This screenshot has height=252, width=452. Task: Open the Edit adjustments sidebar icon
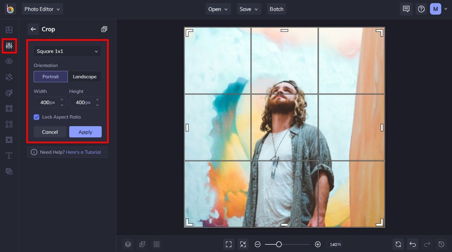9,46
